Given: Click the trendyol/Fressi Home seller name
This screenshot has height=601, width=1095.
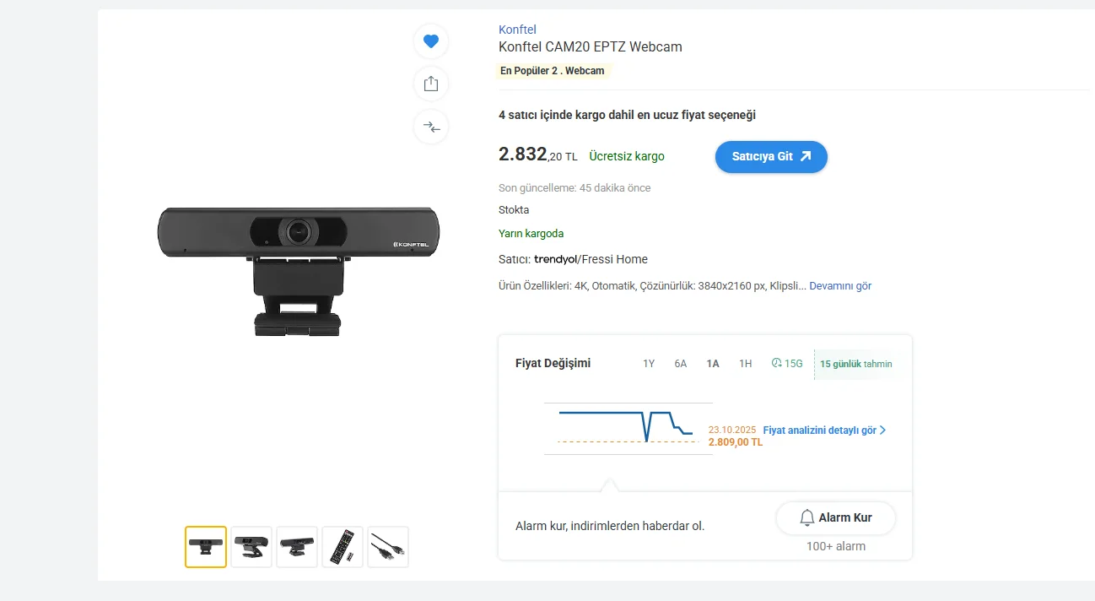Looking at the screenshot, I should 591,259.
